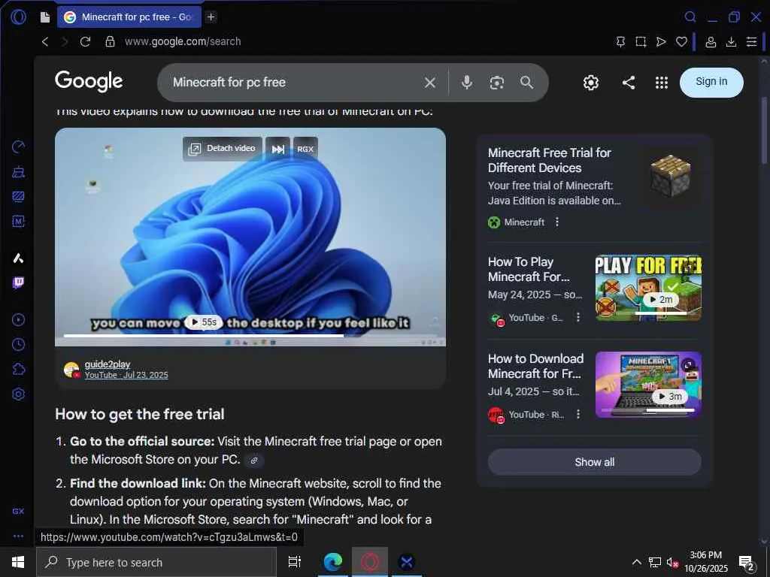Open the Player sidebar icon
Screen dimensions: 770x577
[x=18, y=320]
